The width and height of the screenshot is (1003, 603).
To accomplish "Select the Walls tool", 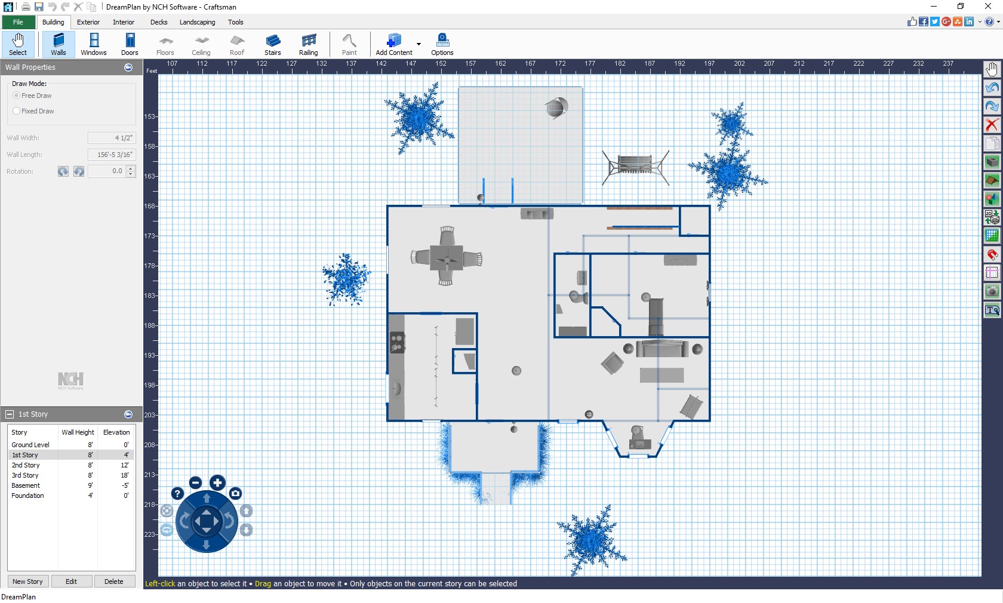I will click(58, 44).
